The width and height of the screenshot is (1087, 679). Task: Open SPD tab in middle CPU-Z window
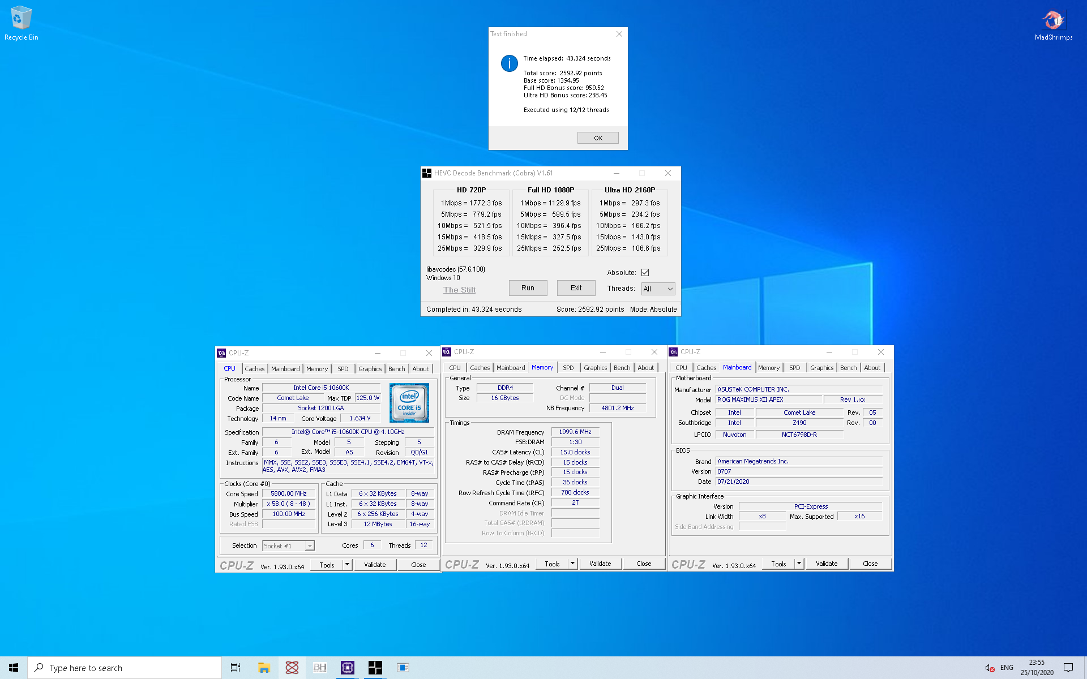coord(568,368)
